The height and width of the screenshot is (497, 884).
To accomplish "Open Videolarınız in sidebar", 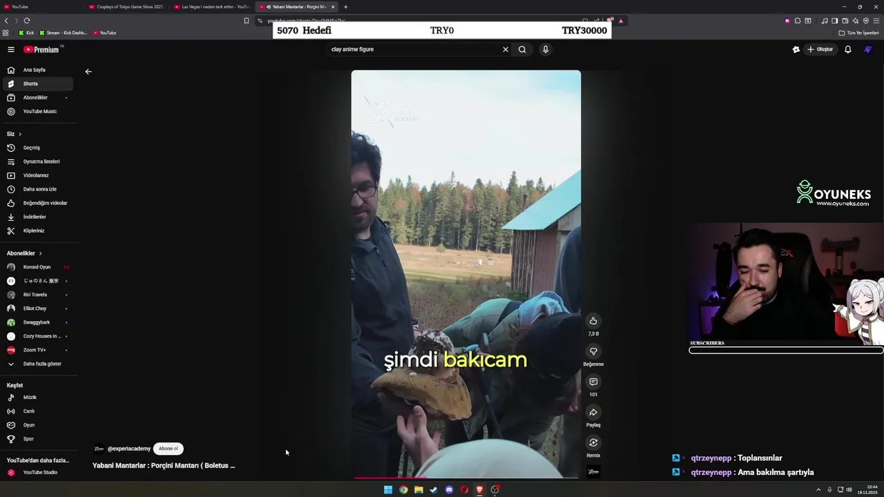I will 38,175.
